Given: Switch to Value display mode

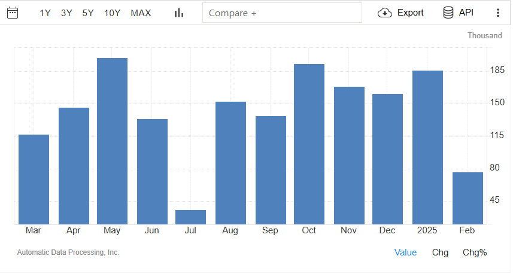Looking at the screenshot, I should 405,252.
